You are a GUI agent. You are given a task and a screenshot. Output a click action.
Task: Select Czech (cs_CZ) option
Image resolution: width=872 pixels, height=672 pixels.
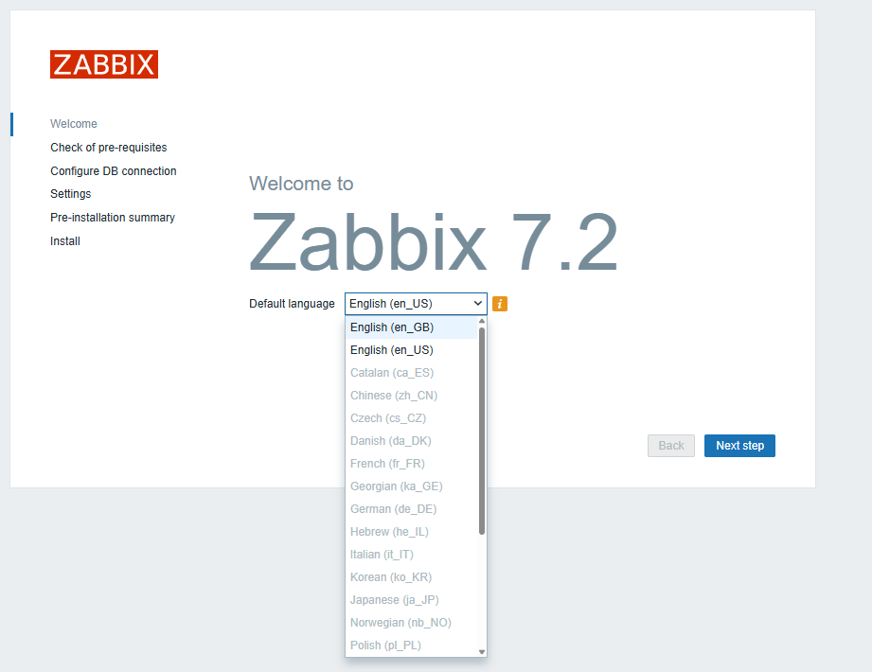[412, 418]
